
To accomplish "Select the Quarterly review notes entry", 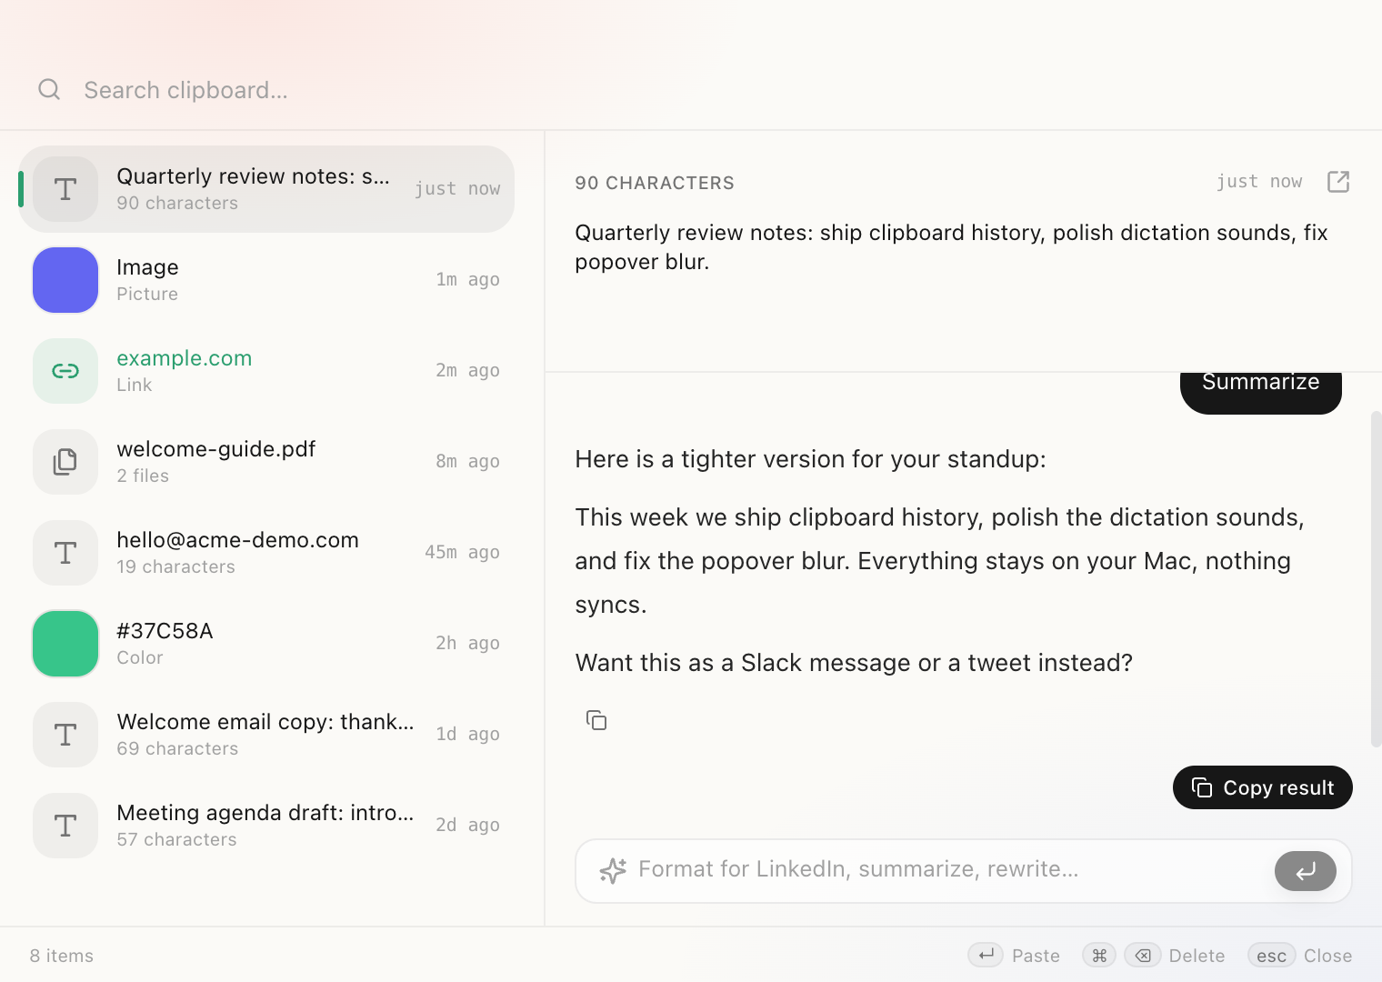I will coord(266,189).
